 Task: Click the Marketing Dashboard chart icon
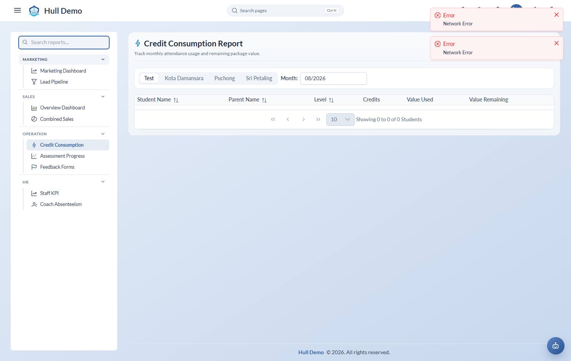pyautogui.click(x=34, y=71)
